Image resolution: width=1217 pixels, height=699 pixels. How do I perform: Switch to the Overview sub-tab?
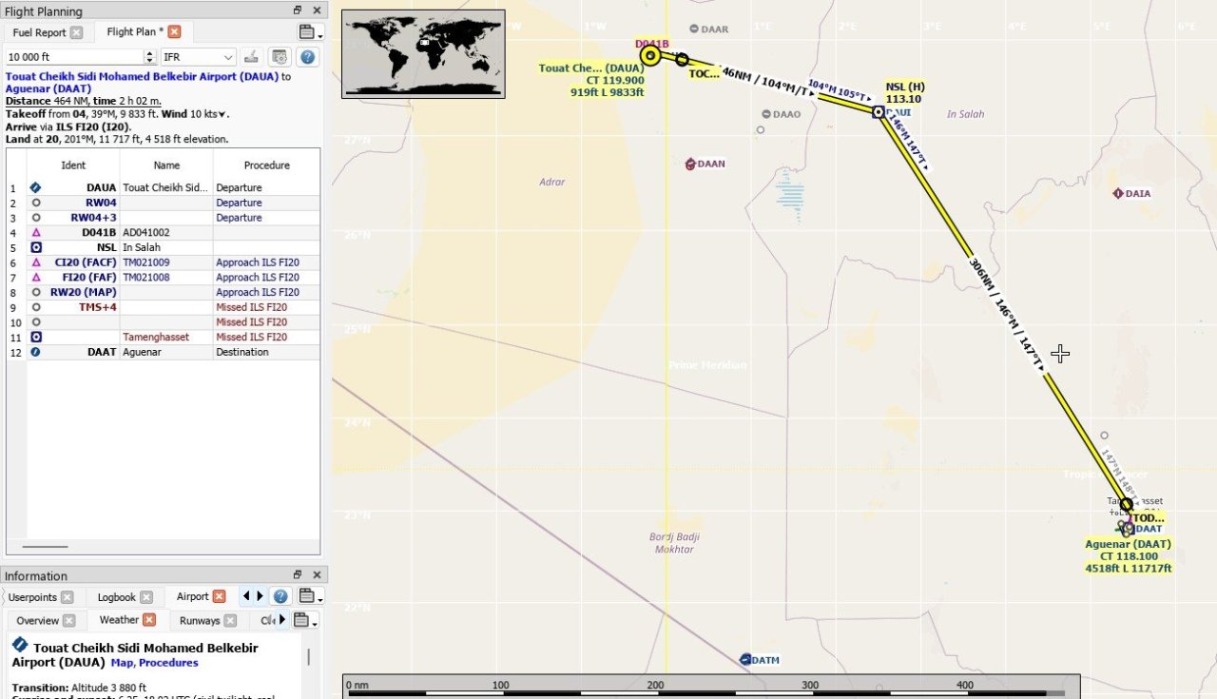(x=46, y=620)
